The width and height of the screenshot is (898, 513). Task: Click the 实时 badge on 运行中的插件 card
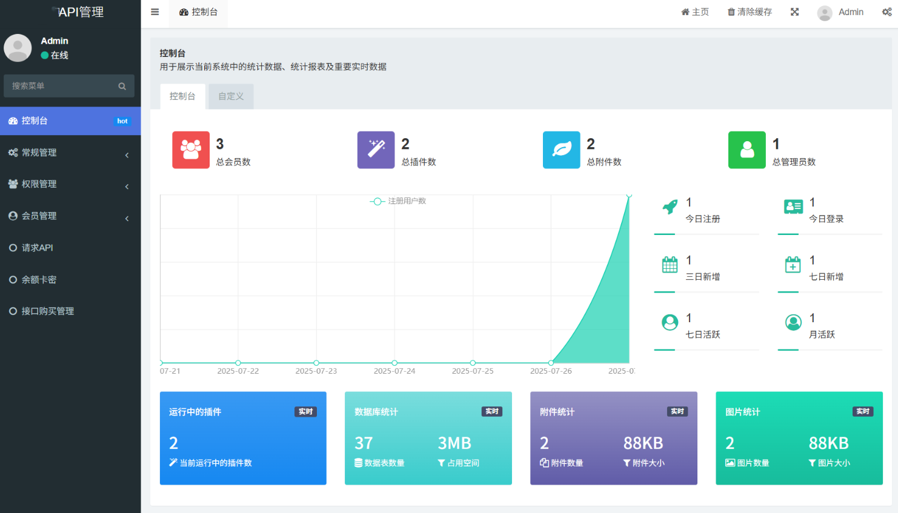pyautogui.click(x=306, y=412)
